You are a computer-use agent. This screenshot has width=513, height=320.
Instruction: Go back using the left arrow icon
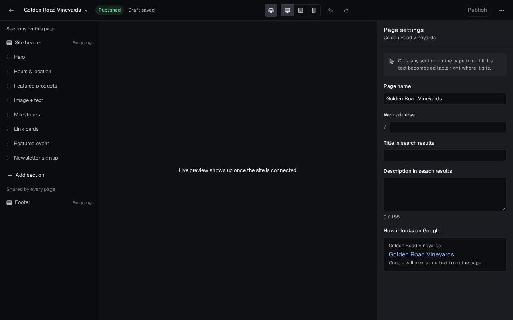click(11, 10)
